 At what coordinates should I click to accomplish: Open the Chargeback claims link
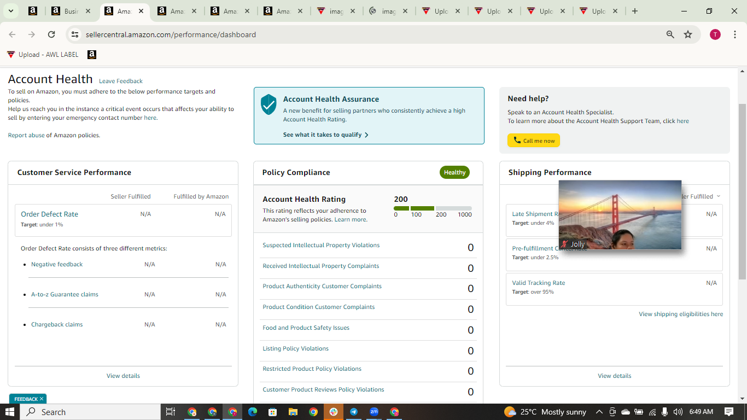click(x=57, y=324)
